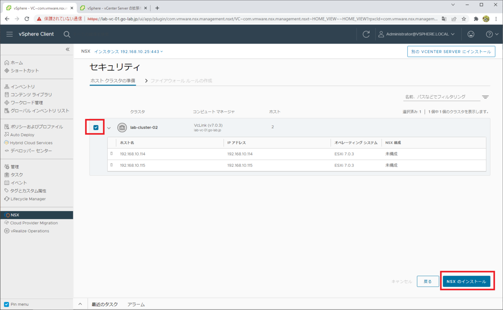Click the NSX 構成 column header
Image resolution: width=503 pixels, height=310 pixels.
(393, 143)
